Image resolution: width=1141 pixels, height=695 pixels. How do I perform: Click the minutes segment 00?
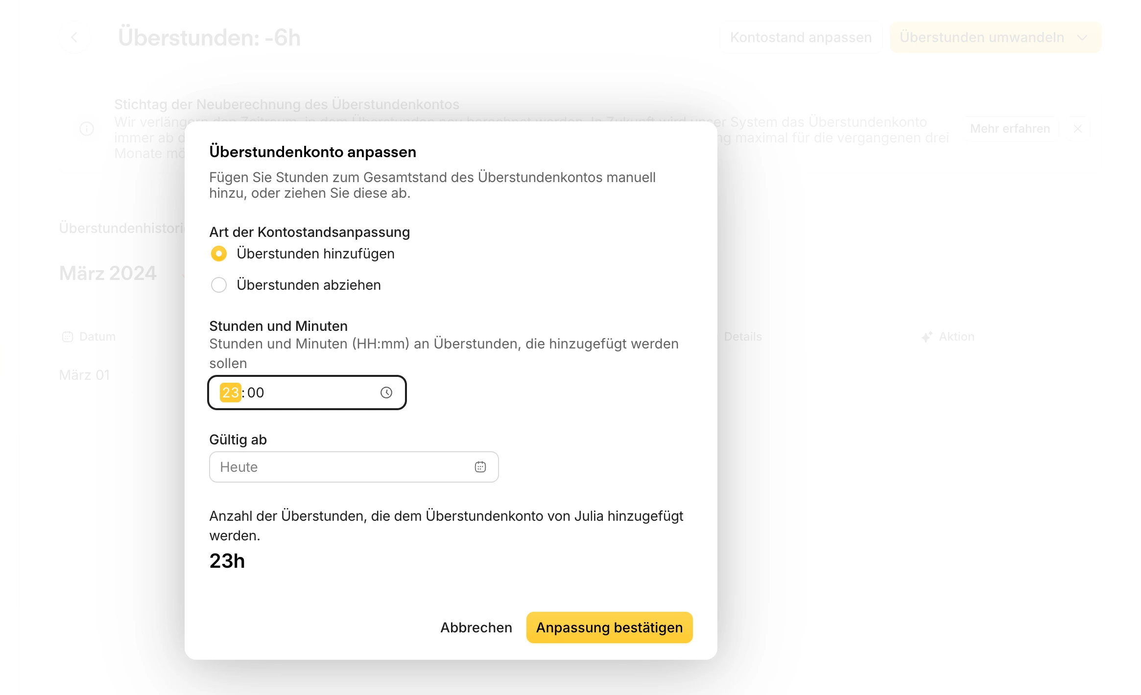point(256,393)
